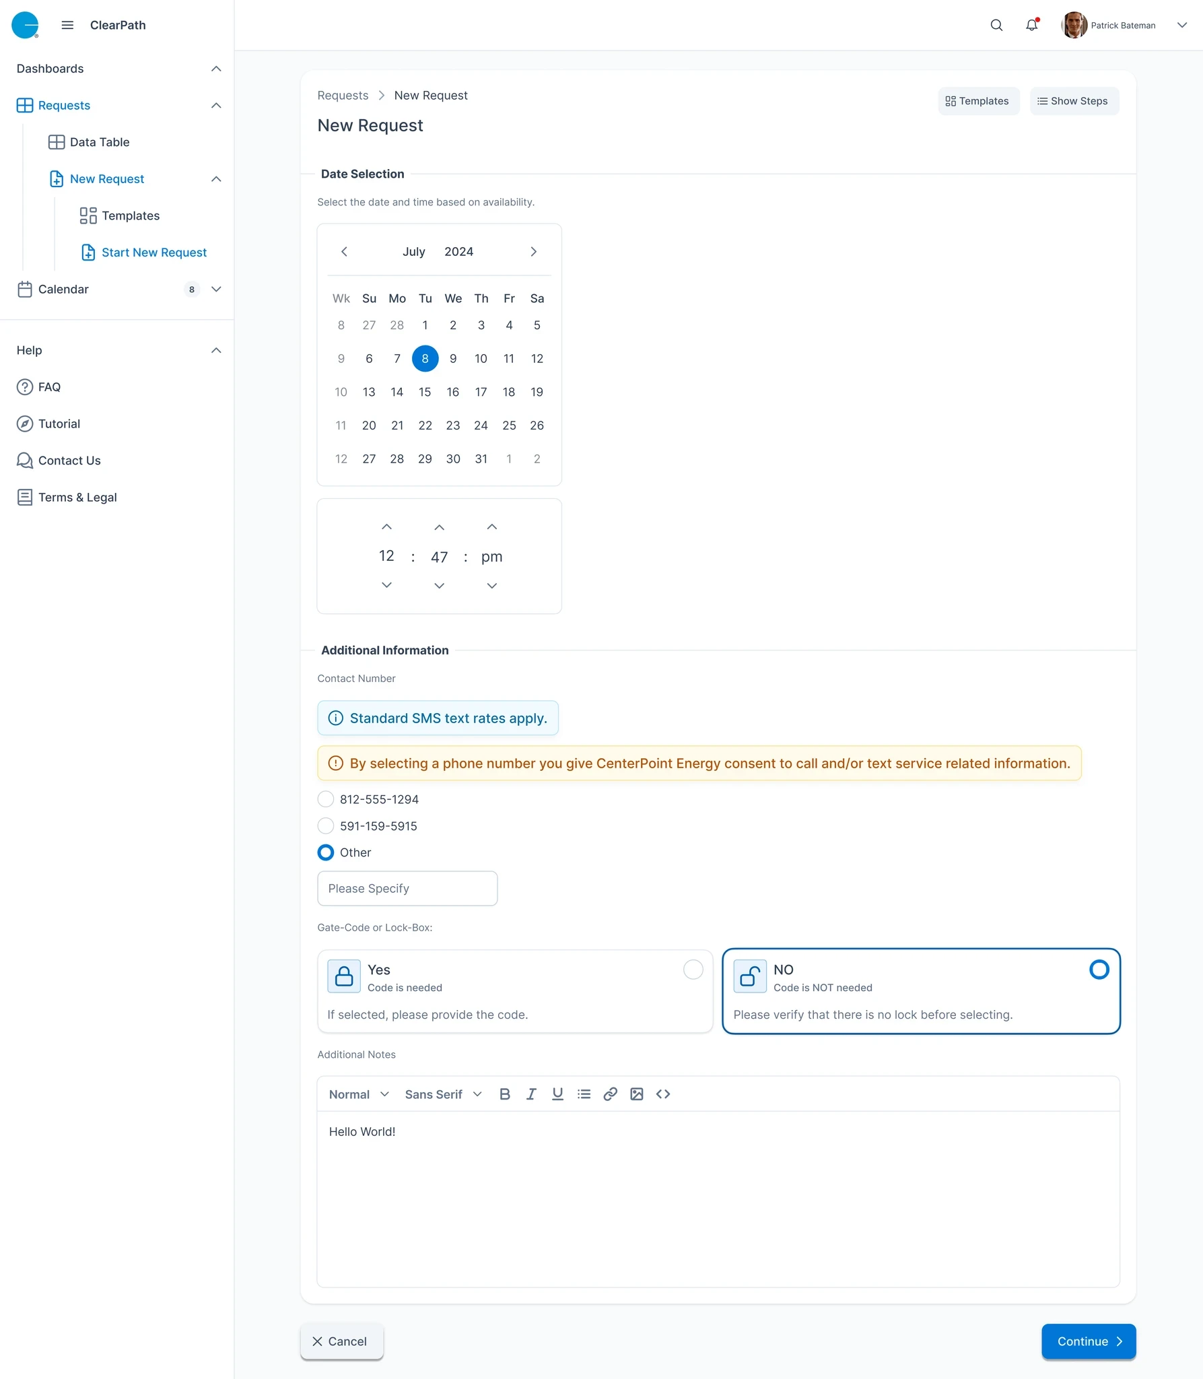Click the Italic formatting icon
The width and height of the screenshot is (1203, 1379).
pos(531,1094)
